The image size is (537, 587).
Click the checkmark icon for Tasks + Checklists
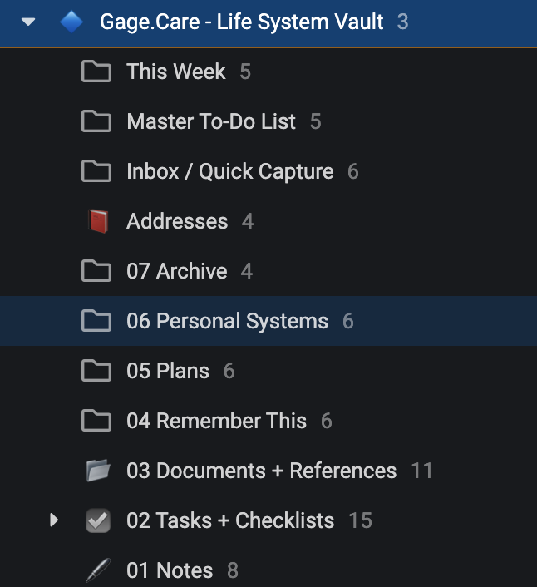point(98,520)
